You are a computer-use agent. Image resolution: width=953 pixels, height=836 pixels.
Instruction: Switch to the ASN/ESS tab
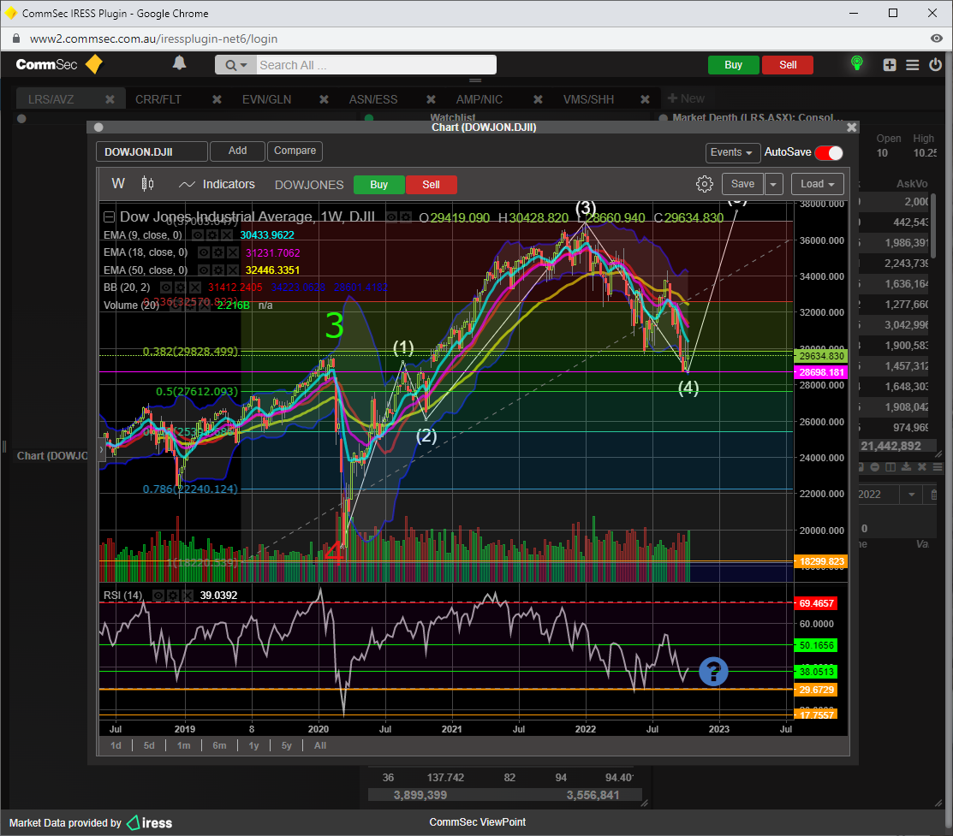[x=372, y=99]
